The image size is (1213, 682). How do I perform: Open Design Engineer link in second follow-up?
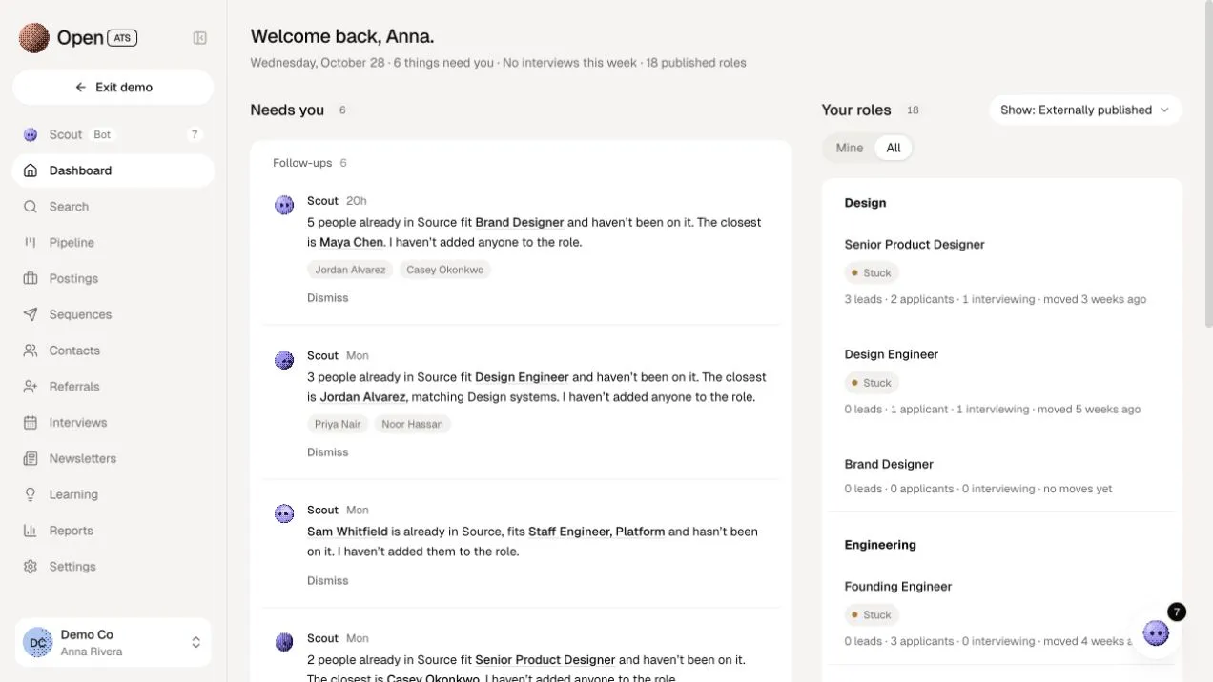(522, 377)
